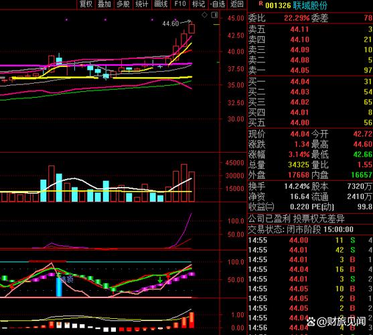Click stock name 联域股份

[310, 5]
